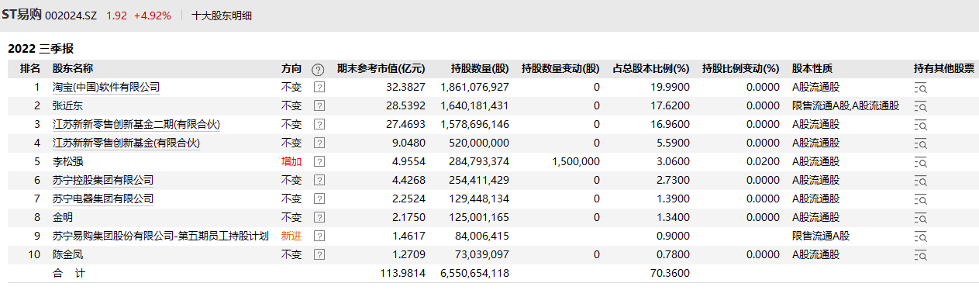Click shareholder name 张近东
The height and width of the screenshot is (290, 979).
[x=67, y=105]
